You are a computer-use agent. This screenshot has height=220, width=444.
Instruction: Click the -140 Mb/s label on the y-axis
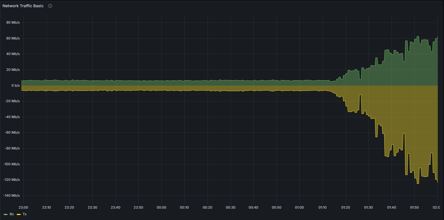[x=12, y=196]
